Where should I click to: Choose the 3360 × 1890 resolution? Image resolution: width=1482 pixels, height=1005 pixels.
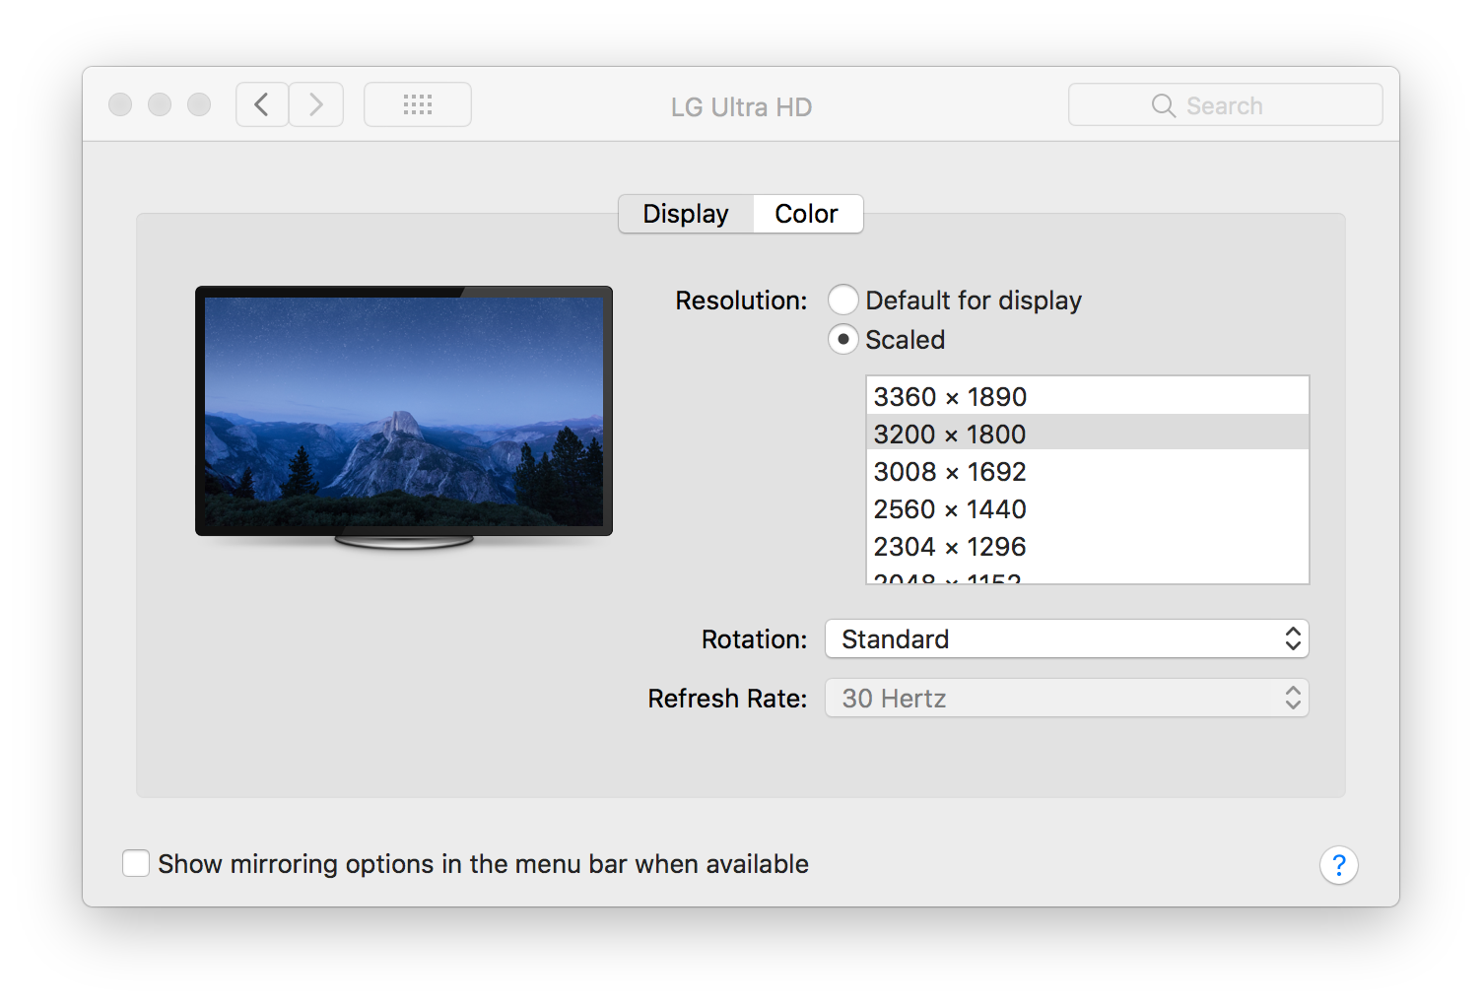click(1088, 396)
